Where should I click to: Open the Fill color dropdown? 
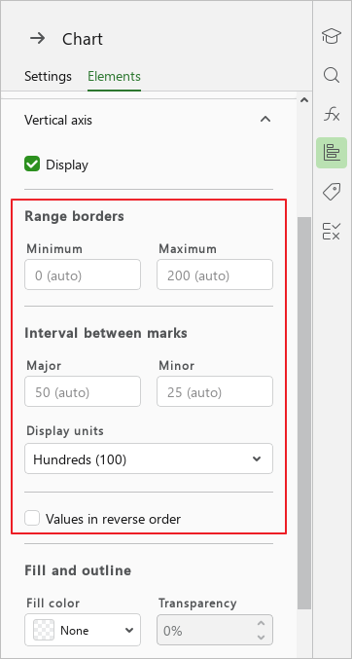(x=83, y=630)
